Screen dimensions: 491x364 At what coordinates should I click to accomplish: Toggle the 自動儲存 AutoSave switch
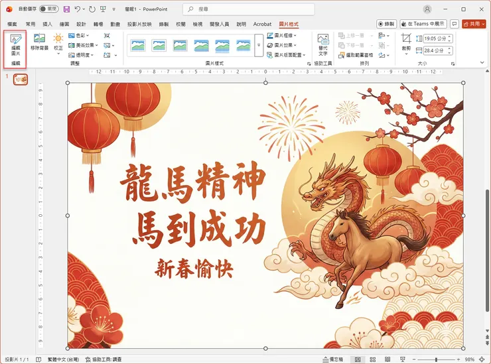[49, 9]
